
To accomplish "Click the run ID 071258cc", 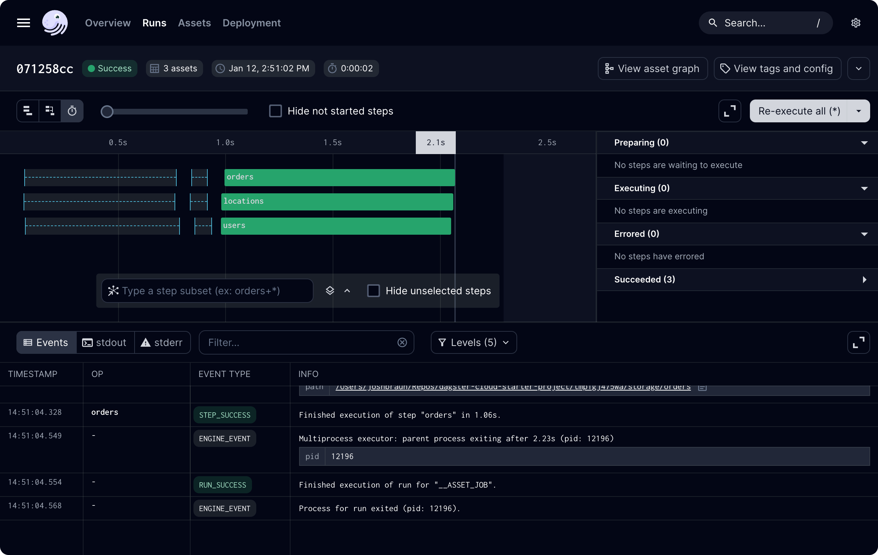I will (x=45, y=68).
